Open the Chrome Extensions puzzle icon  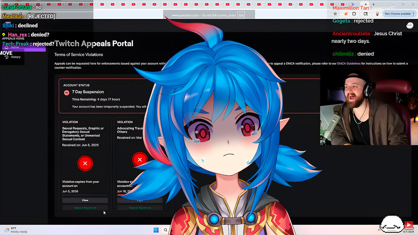[x=354, y=14]
